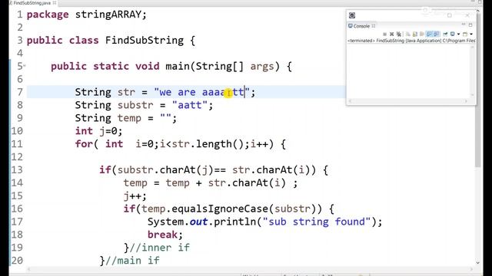
Task: Click string literal "we are aaaaatt" on line 7
Action: point(201,92)
